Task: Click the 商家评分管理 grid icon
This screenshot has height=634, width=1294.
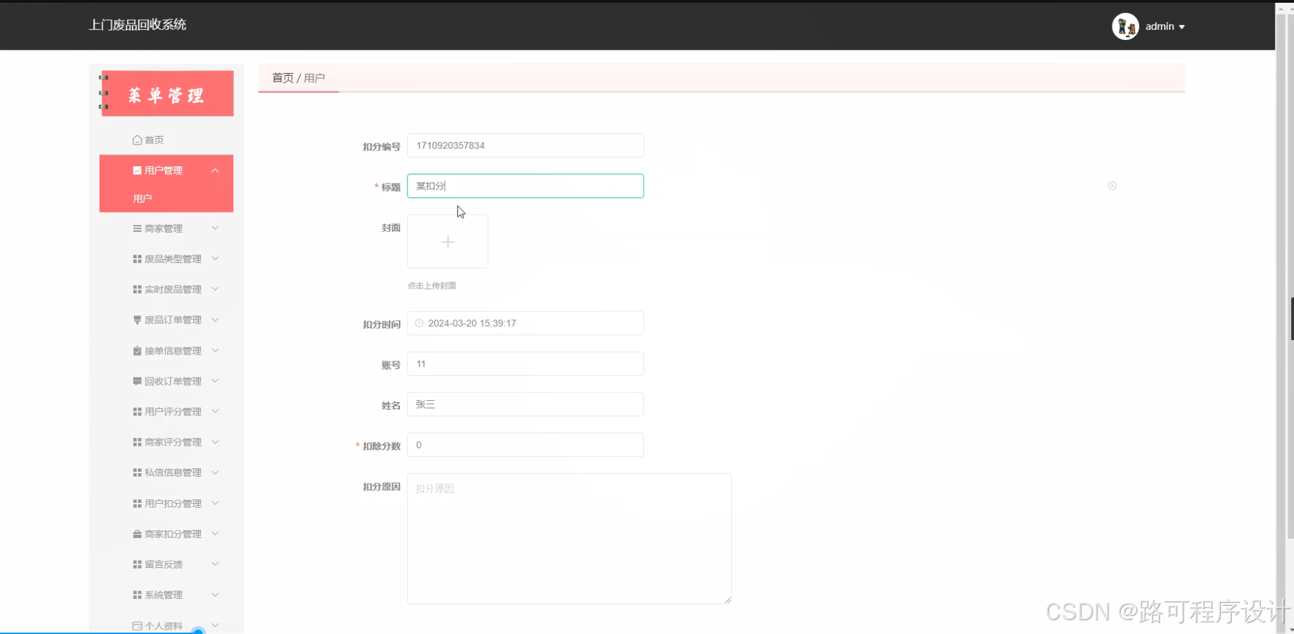Action: [137, 442]
